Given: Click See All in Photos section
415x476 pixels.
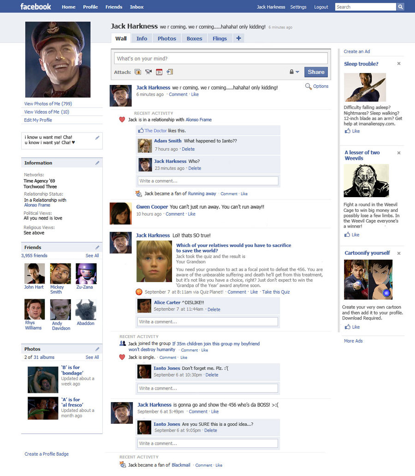Looking at the screenshot, I should (x=92, y=357).
